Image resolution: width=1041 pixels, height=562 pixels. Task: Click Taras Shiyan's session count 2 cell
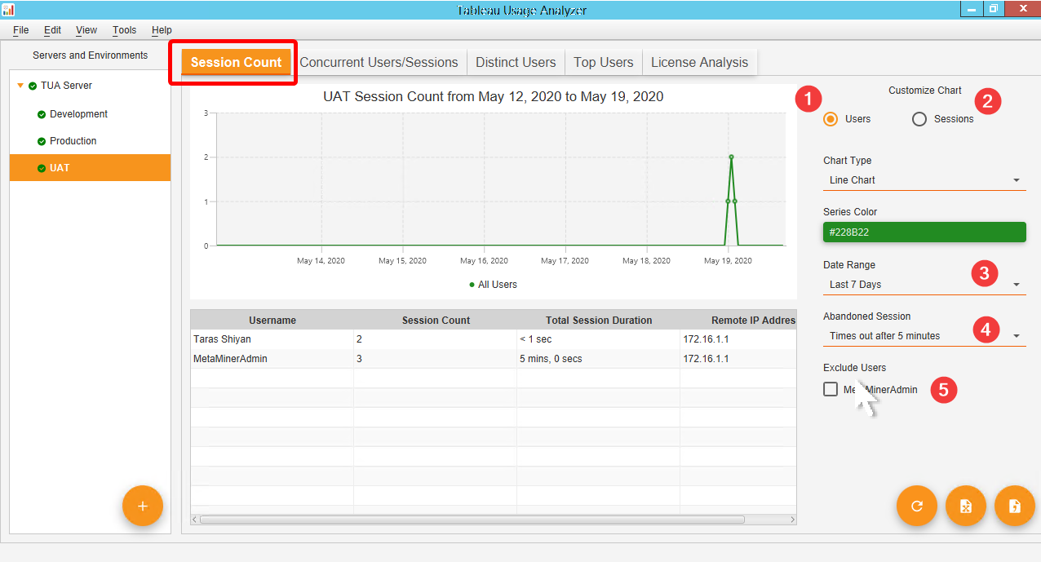pos(436,339)
